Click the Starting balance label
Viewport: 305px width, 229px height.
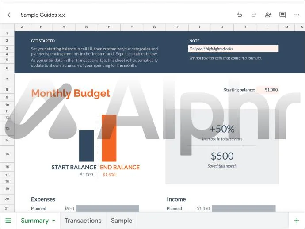239,90
